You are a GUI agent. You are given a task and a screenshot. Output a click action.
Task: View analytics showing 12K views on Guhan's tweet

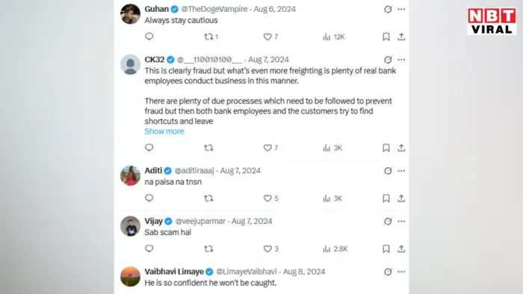click(x=333, y=37)
